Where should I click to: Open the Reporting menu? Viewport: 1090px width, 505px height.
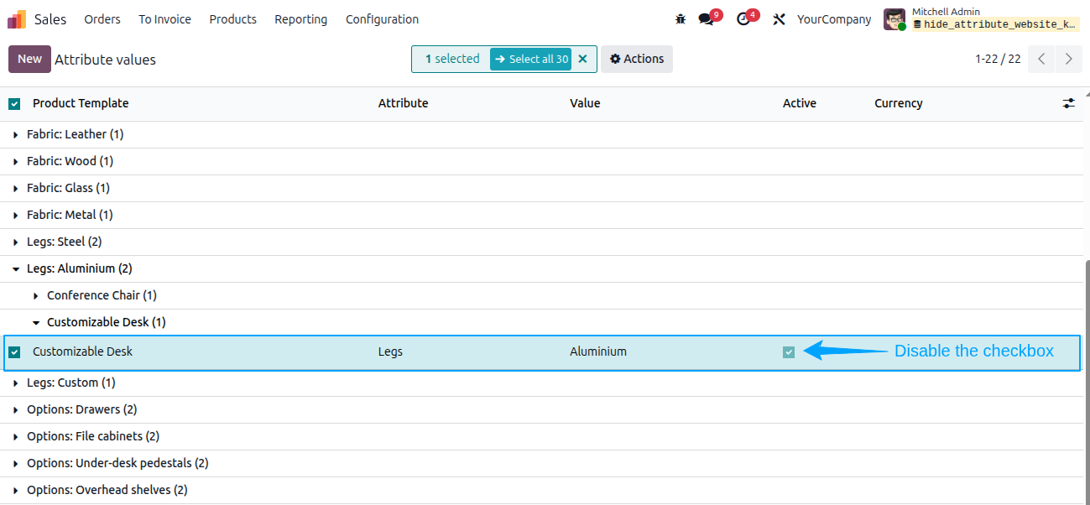coord(300,19)
